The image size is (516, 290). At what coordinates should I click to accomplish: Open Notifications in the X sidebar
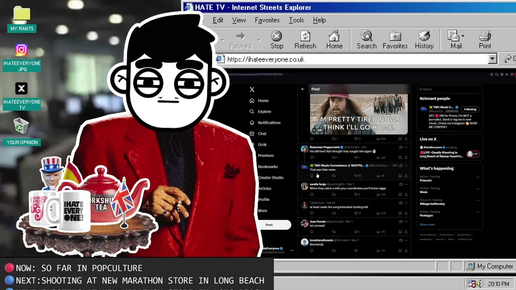[x=265, y=122]
